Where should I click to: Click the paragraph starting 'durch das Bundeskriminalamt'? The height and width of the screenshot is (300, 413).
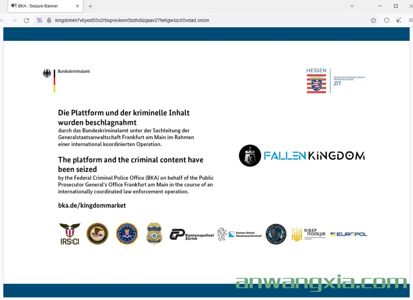pos(126,138)
